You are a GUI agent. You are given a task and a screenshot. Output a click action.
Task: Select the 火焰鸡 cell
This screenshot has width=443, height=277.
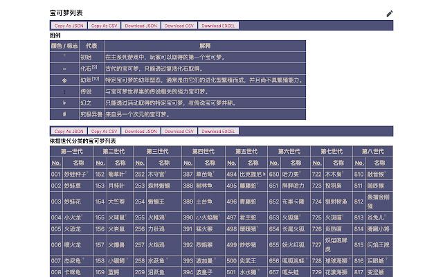(x=164, y=244)
